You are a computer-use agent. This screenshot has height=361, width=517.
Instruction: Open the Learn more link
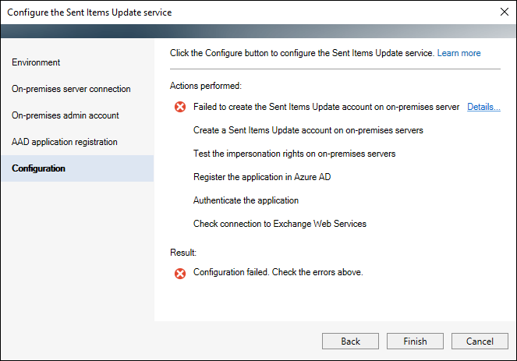pyautogui.click(x=459, y=53)
